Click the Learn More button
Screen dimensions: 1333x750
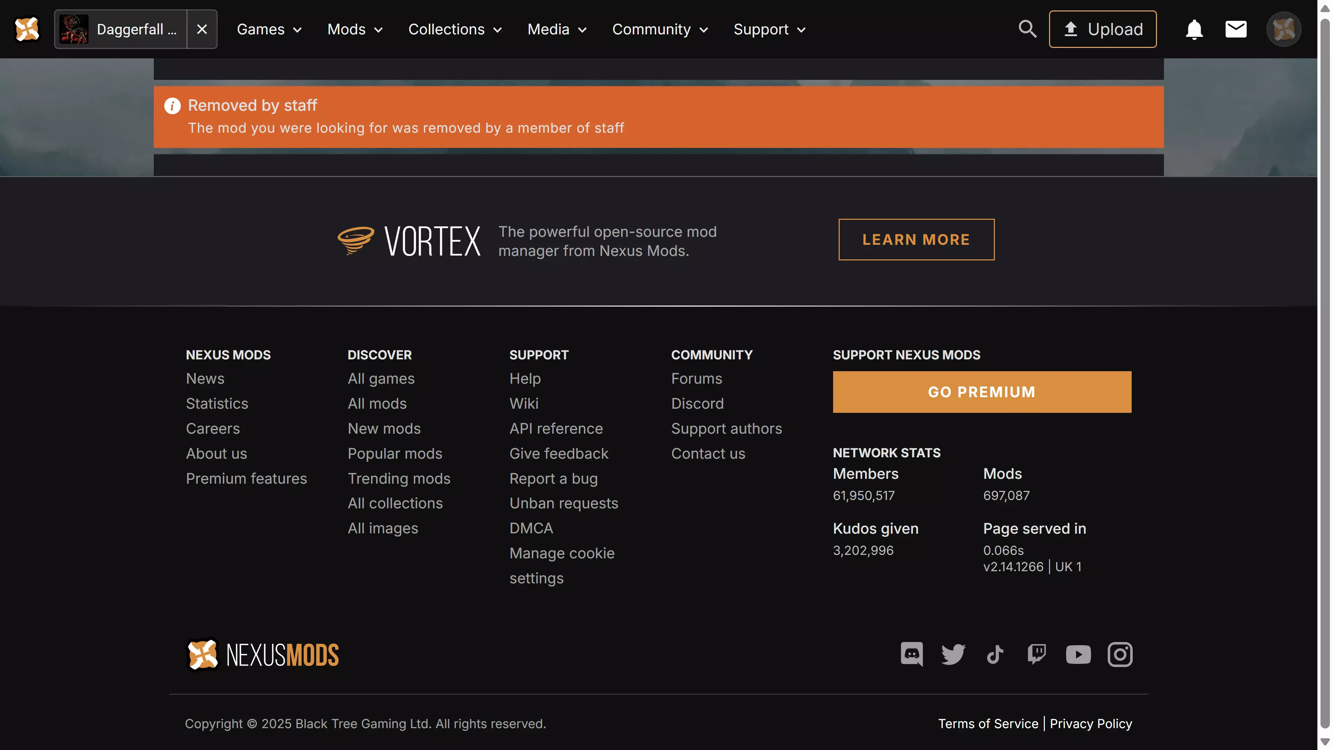click(x=916, y=239)
